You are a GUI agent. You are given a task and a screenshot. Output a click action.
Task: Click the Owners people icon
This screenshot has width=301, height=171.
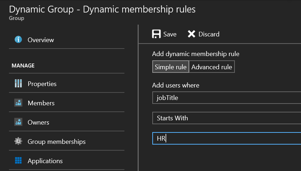(18, 122)
